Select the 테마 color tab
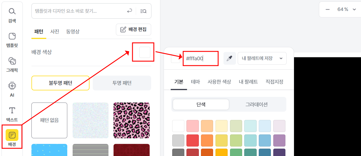Viewport: 361px width, 156px height. (195, 82)
